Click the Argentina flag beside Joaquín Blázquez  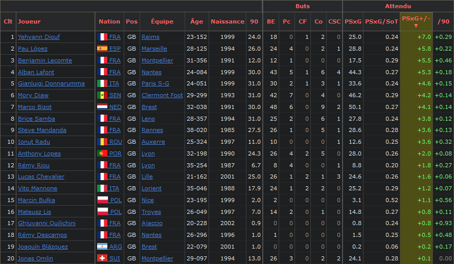pos(102,246)
